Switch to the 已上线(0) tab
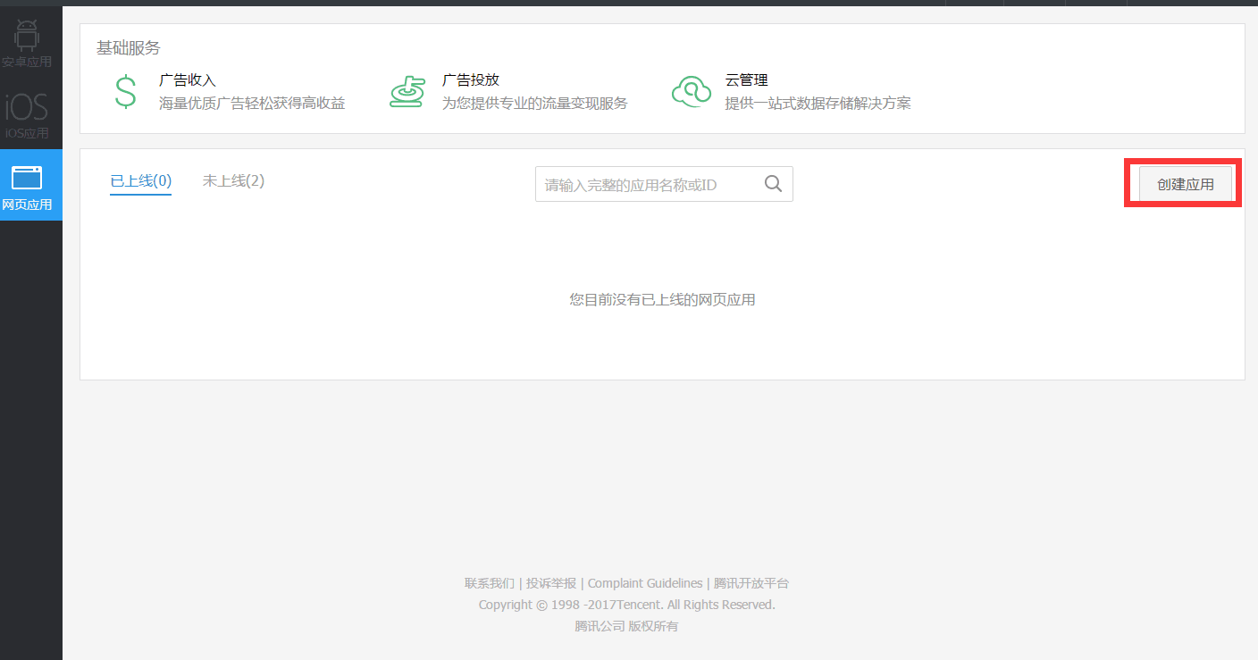Viewport: 1258px width, 660px height. pyautogui.click(x=139, y=180)
